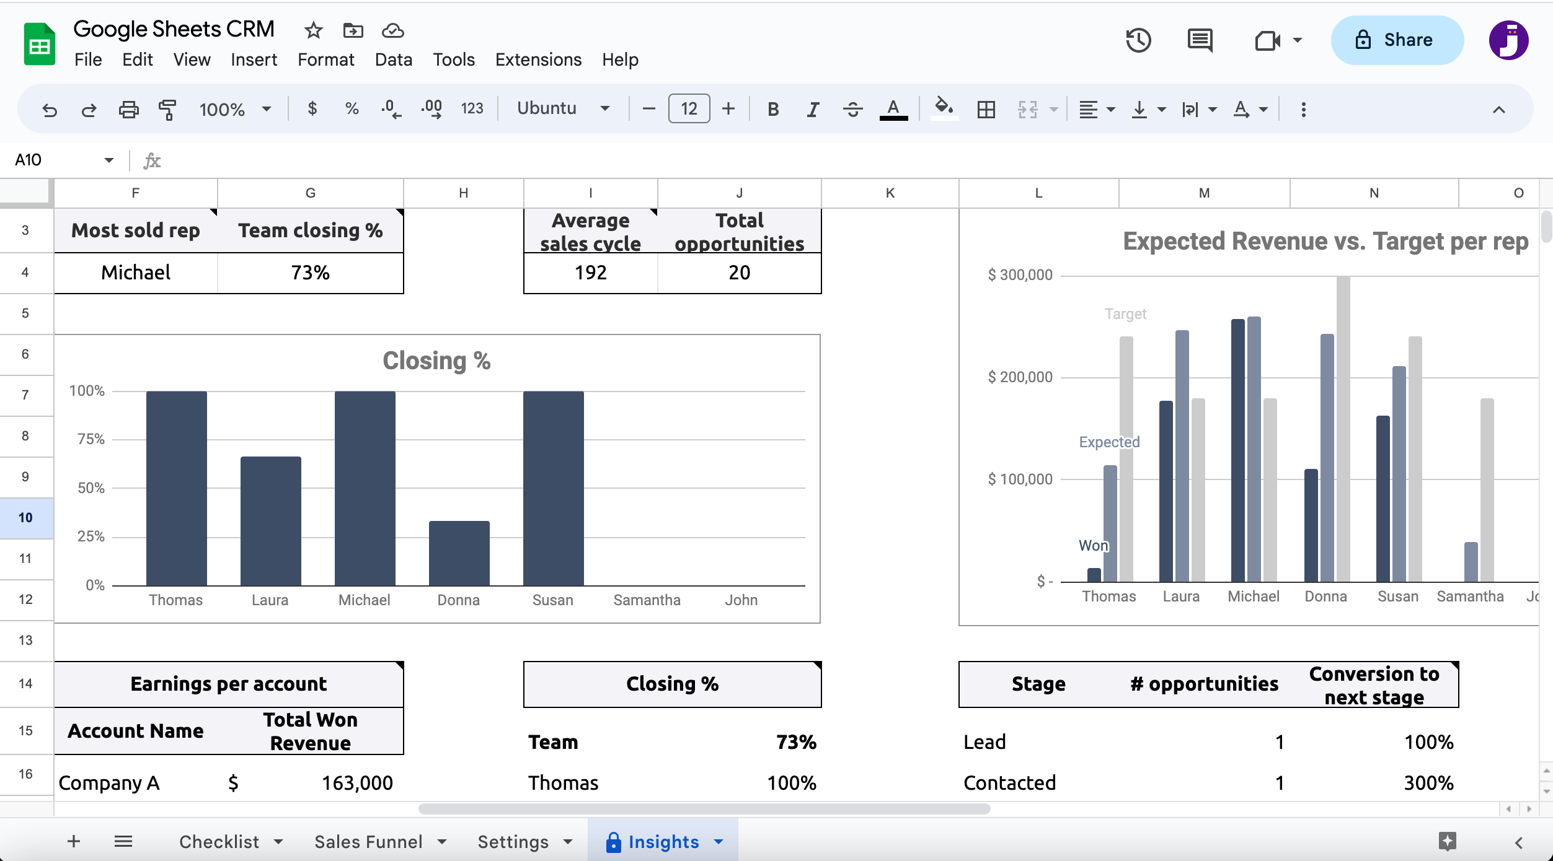Viewport: 1553px width, 861px height.
Task: Click the undo arrow
Action: (x=50, y=110)
